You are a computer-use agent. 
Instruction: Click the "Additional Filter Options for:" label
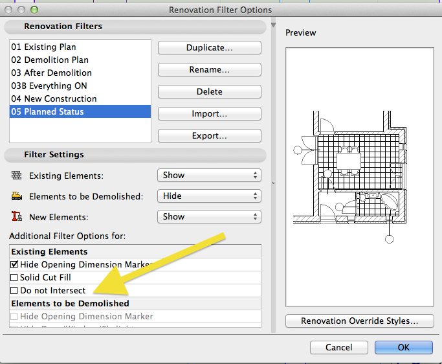click(x=67, y=236)
